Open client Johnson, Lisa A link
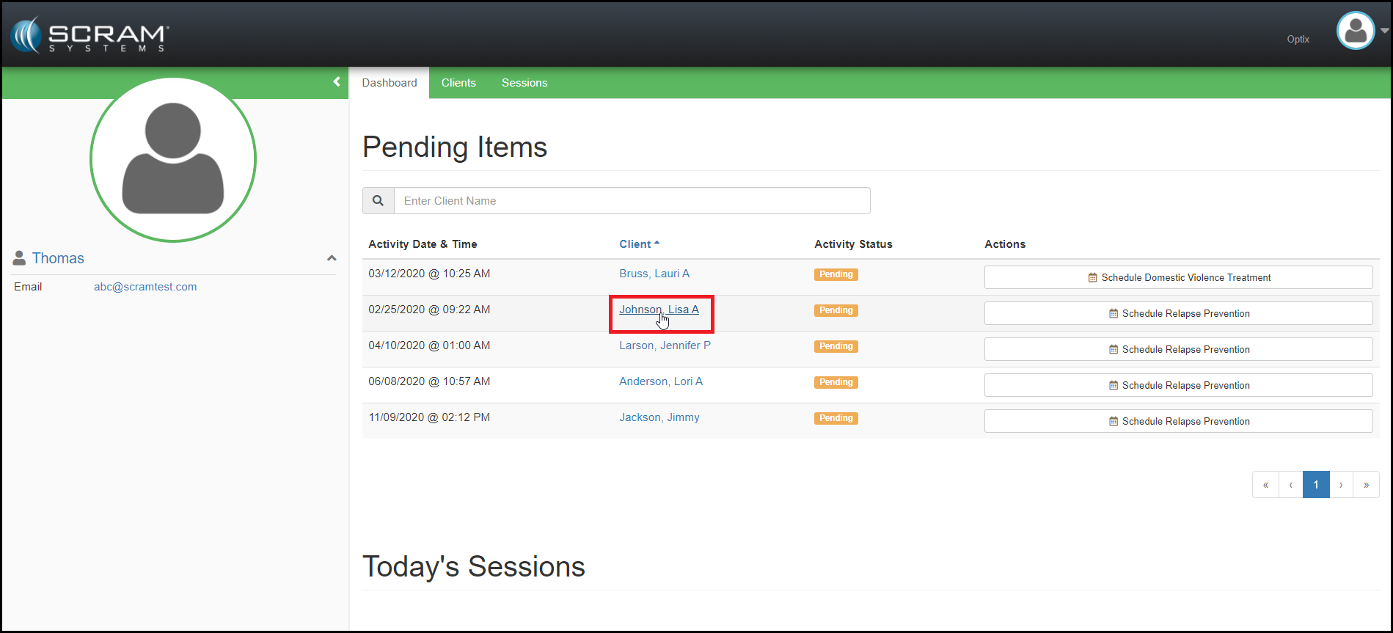Viewport: 1393px width, 633px height. coord(659,310)
